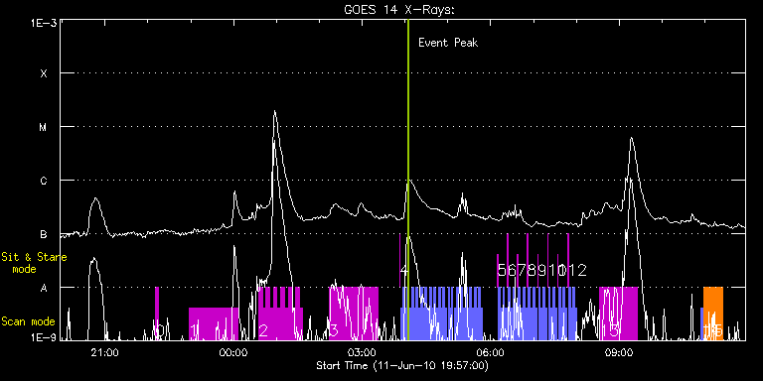Select the magenta observation block numbered 13
Viewport: 763px width, 381px height.
coord(619,314)
